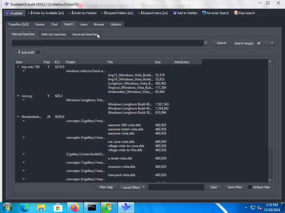Sort by Size column header

pyautogui.click(x=164, y=62)
